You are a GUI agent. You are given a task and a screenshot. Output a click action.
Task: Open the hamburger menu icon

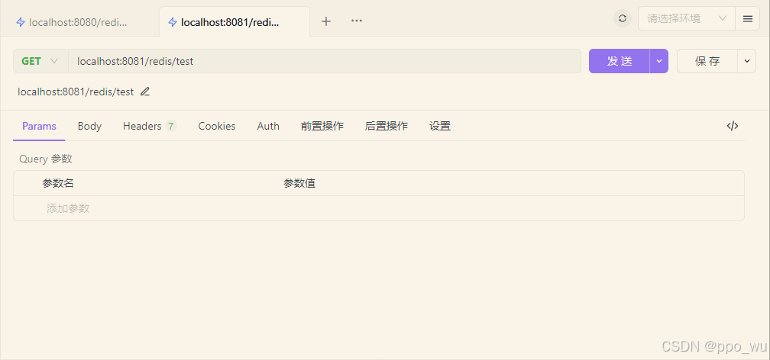747,18
